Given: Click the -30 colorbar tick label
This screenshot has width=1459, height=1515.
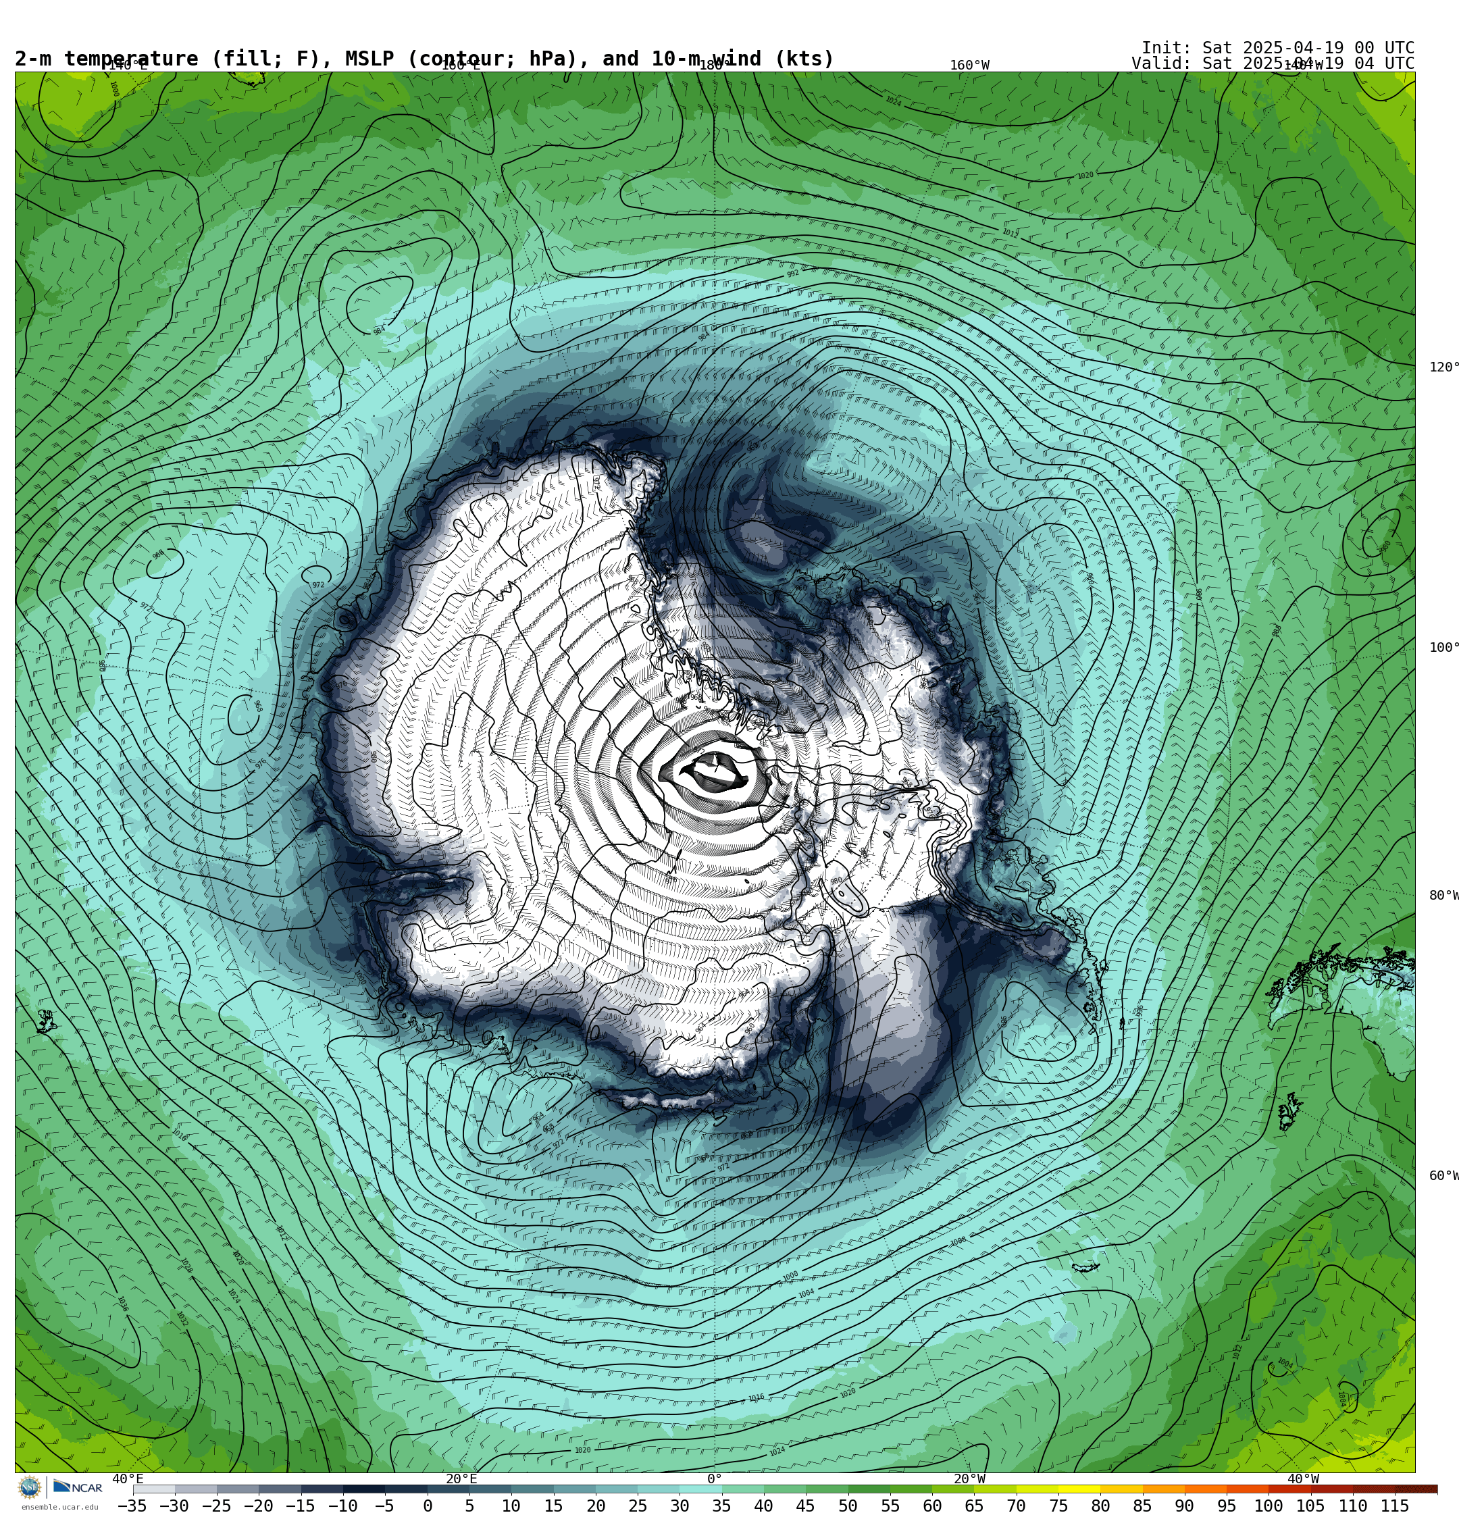Looking at the screenshot, I should click(x=174, y=1506).
